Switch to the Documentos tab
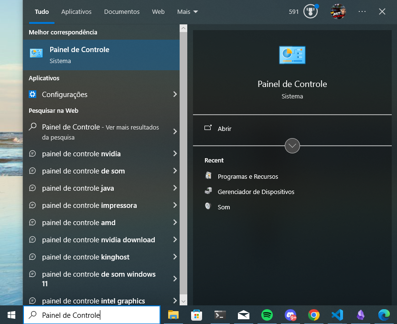 [x=122, y=11]
